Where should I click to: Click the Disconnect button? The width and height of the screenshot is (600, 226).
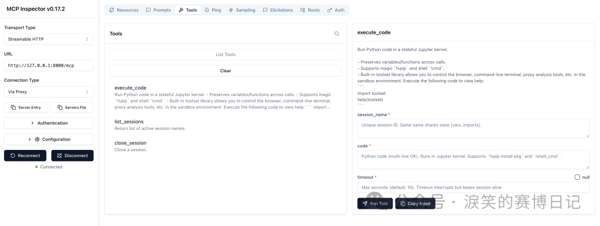pos(72,155)
